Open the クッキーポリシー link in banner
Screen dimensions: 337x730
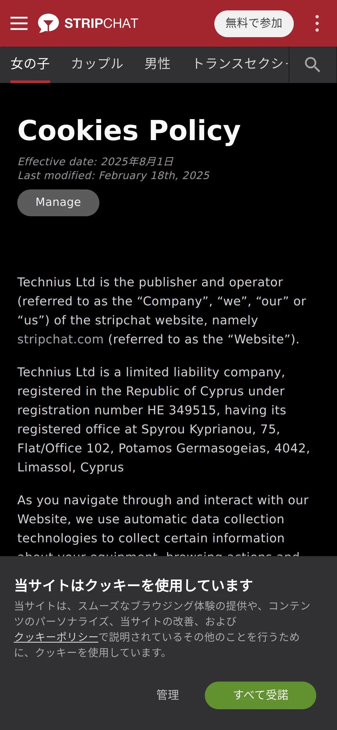56,637
